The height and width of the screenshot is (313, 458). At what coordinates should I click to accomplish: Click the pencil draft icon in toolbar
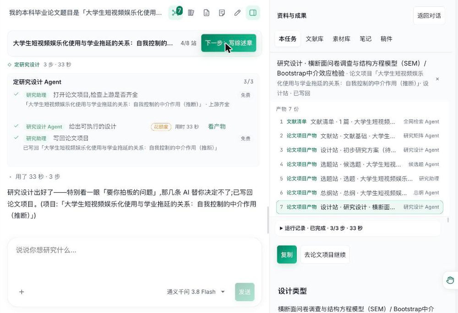pyautogui.click(x=237, y=13)
